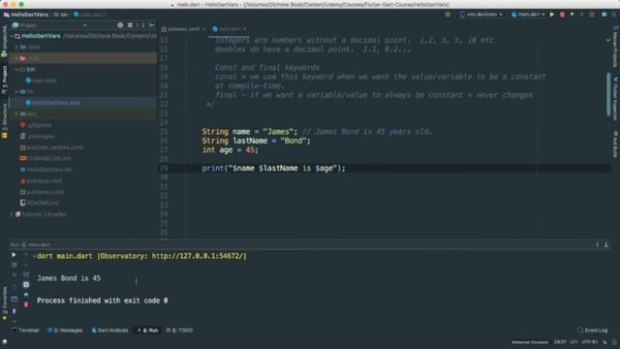Click the red trash icon in Run console

(26, 304)
